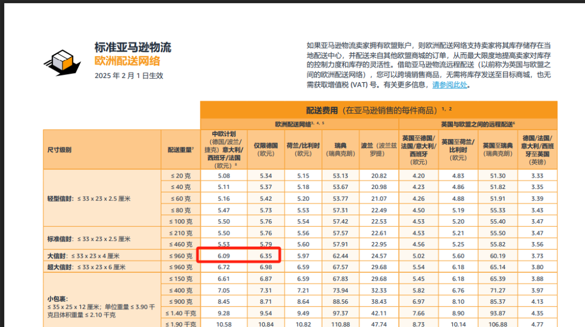Open the 请参阅此处 hyperlink
The image size is (585, 327).
(450, 85)
